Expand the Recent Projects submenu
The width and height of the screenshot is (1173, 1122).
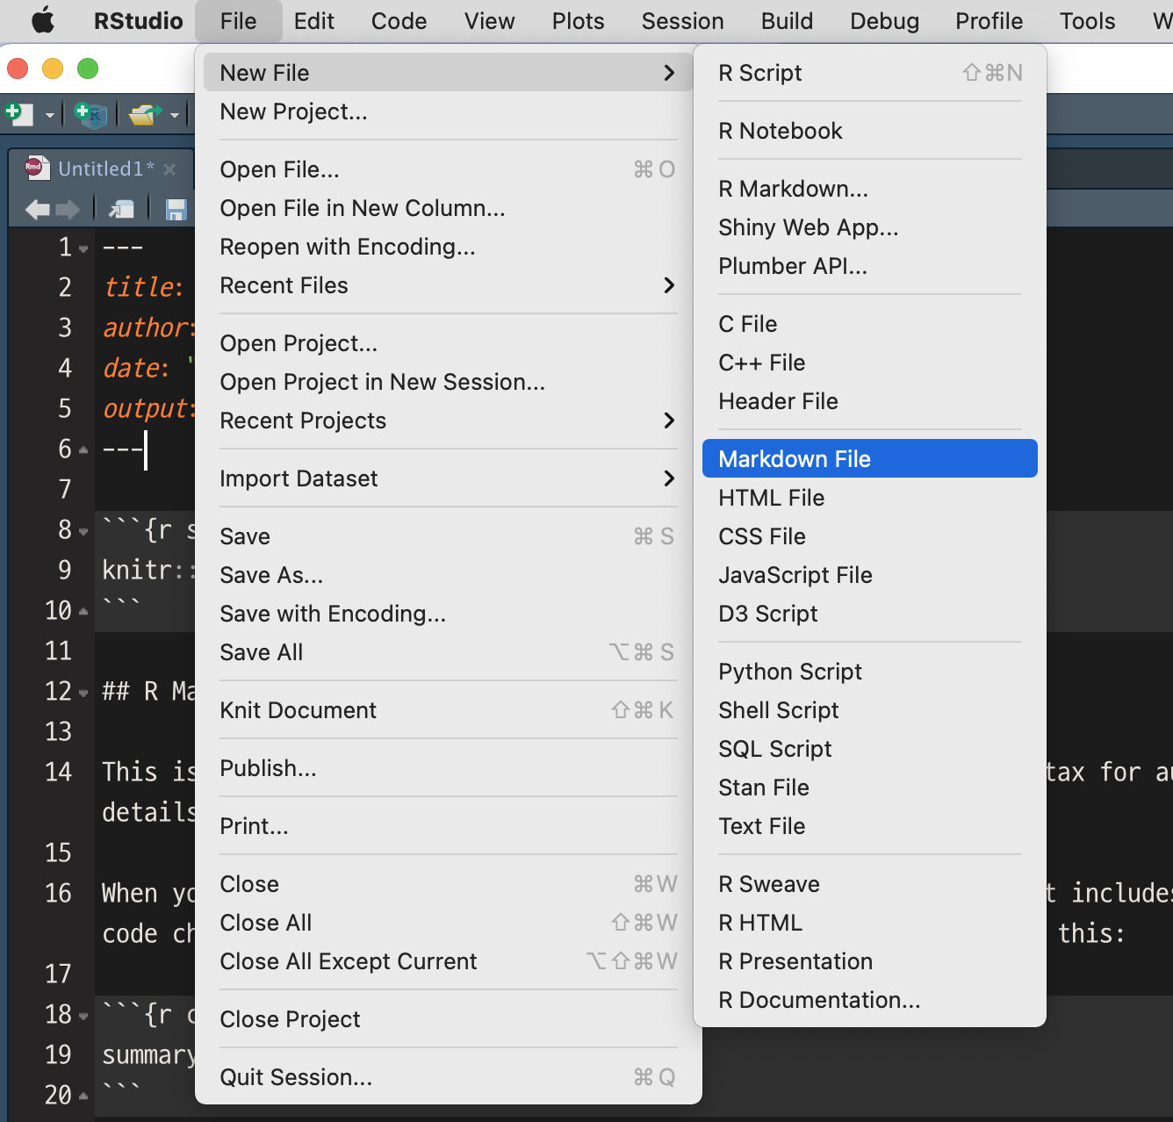pos(449,421)
